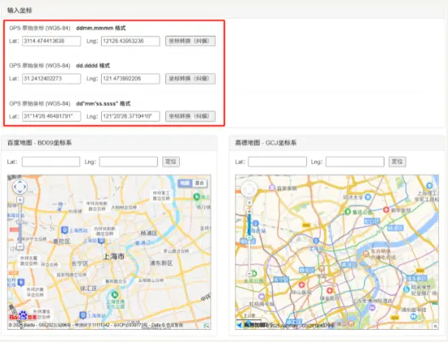
Task: Click the 虹口区 blue label on Gaode map
Action: (371, 221)
